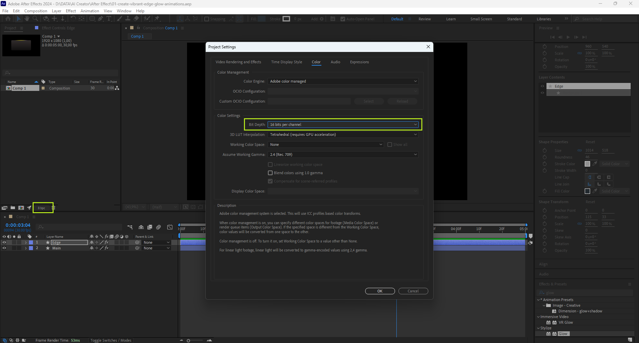Pick the Pen tool
The image size is (639, 343).
(x=101, y=19)
